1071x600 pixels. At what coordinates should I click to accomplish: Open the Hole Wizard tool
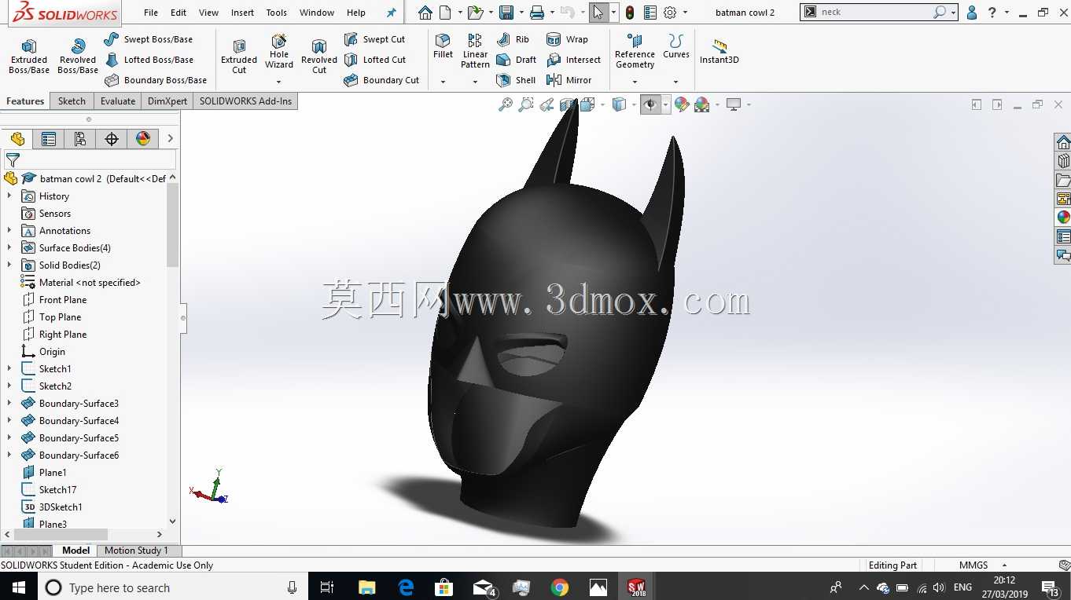[279, 52]
